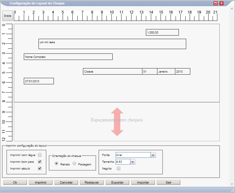Click the Sair button

pos(169,182)
